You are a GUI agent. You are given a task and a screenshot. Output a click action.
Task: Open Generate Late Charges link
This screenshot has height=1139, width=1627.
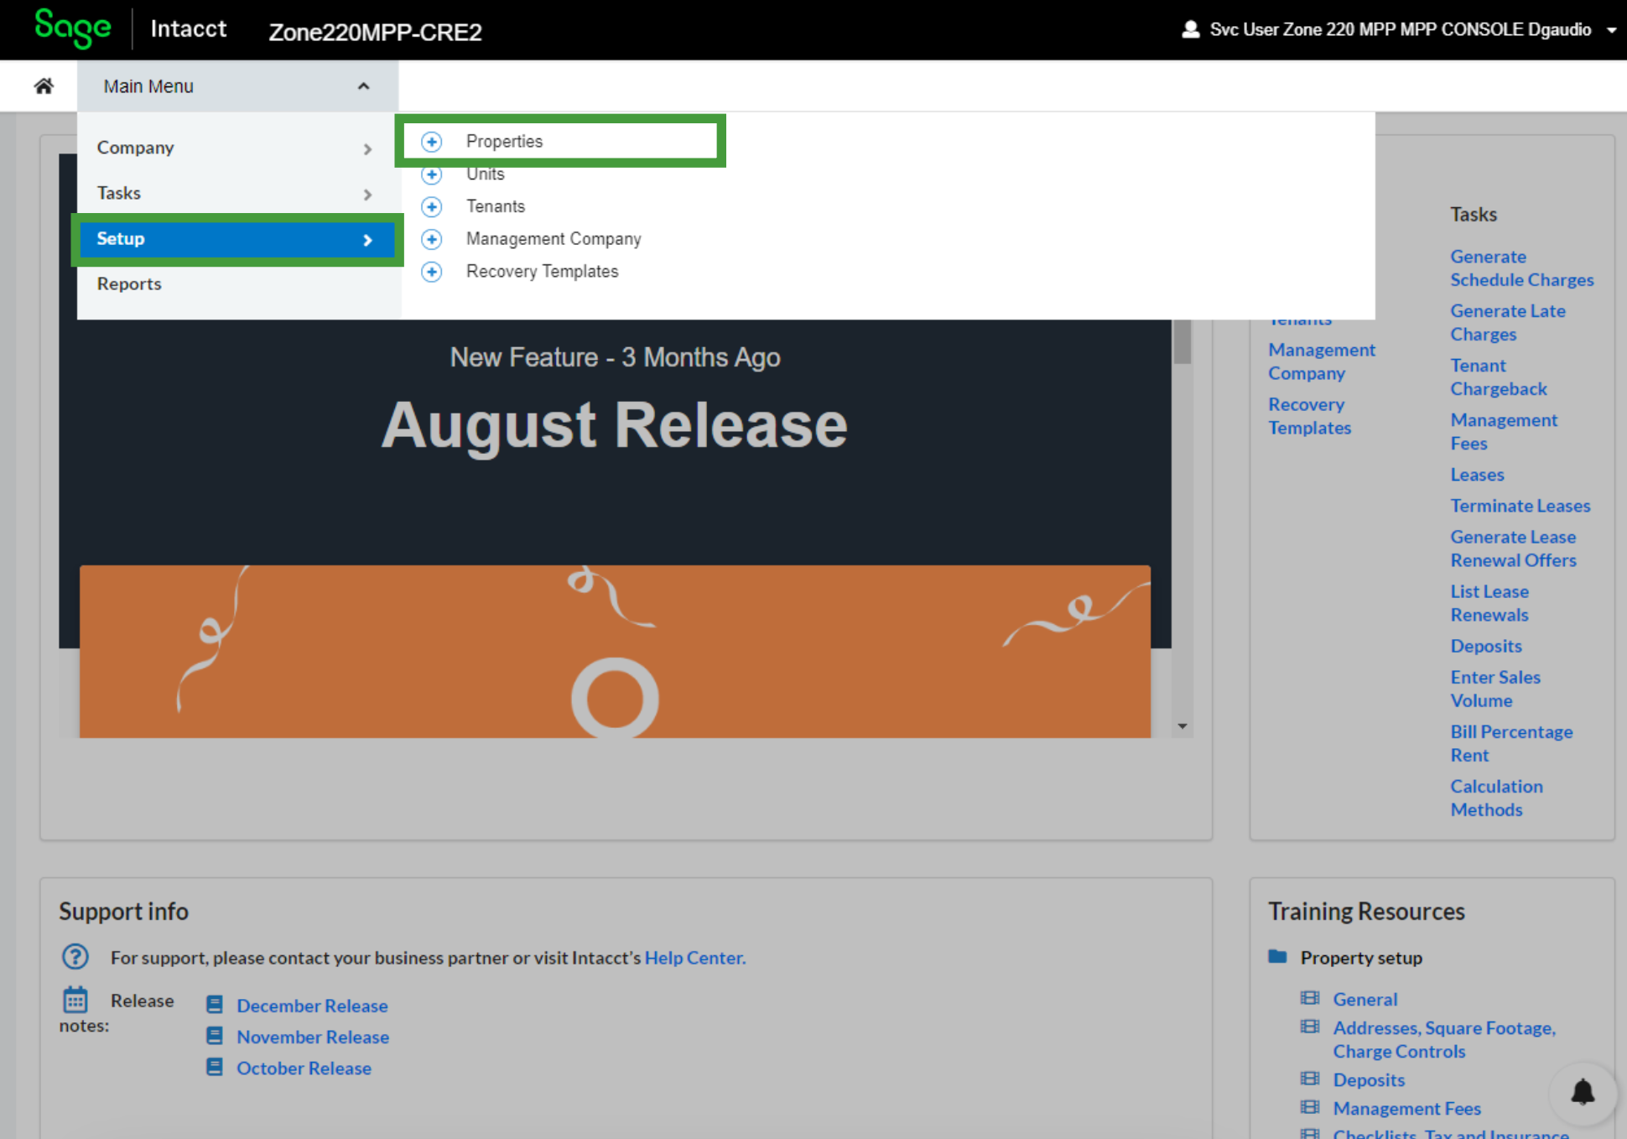[1507, 323]
